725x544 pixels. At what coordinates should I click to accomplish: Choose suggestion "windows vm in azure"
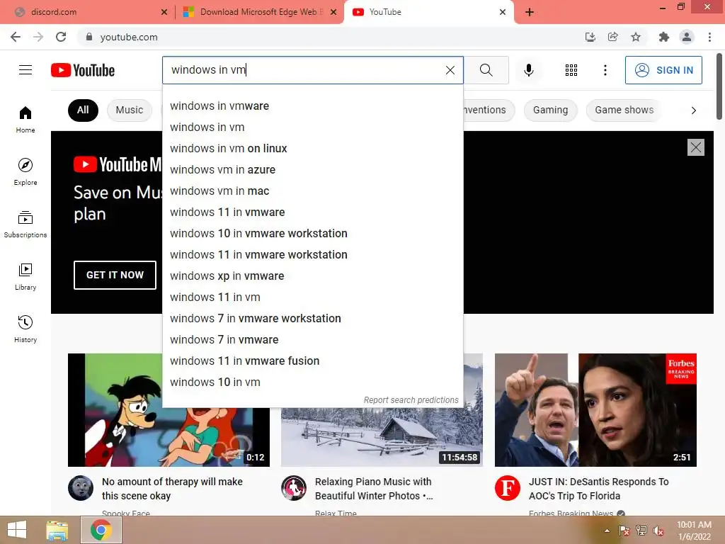(x=312, y=170)
